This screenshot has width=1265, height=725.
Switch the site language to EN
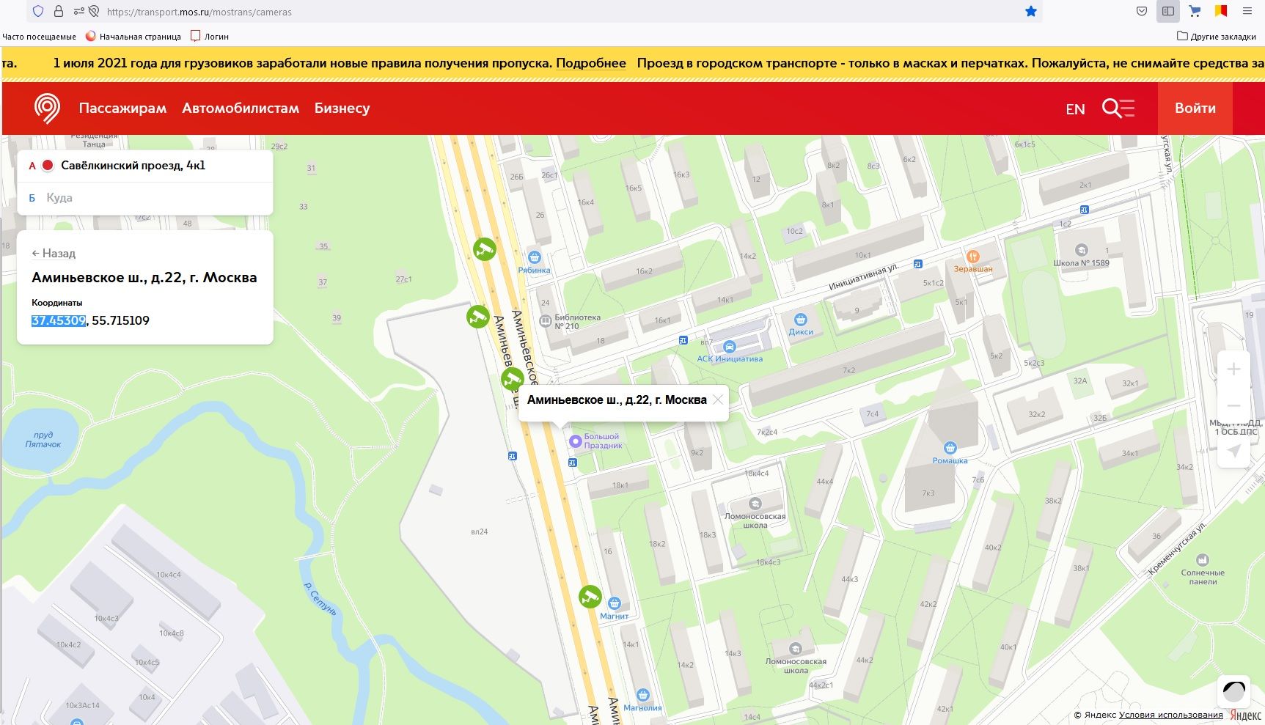click(x=1075, y=109)
